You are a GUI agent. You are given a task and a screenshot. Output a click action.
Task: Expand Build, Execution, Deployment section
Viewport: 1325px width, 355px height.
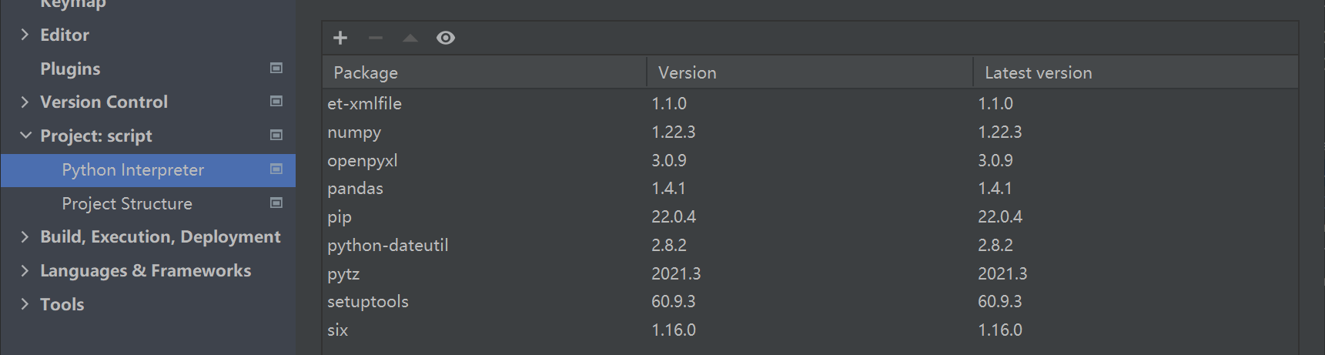coord(25,236)
